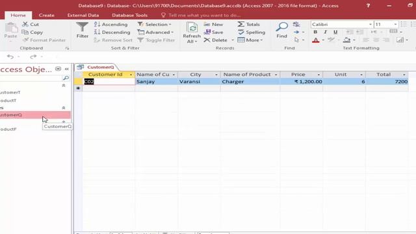Apply the red Font Color
Image resolution: width=416 pixels, height=234 pixels.
[x=316, y=40]
